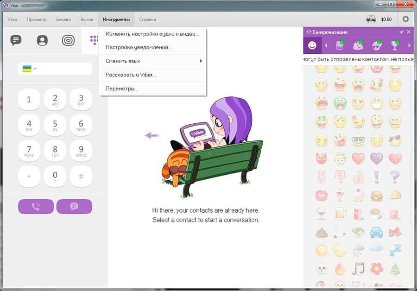This screenshot has width=417, height=291.
Task: Choose Изменить настройки аудио и видео
Action: pyautogui.click(x=152, y=34)
